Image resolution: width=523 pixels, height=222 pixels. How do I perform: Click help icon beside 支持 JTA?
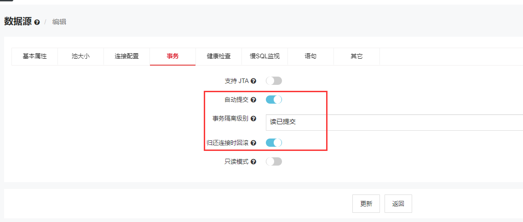[253, 81]
